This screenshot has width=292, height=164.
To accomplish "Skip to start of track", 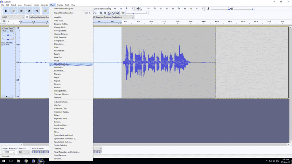I will 29,11.
